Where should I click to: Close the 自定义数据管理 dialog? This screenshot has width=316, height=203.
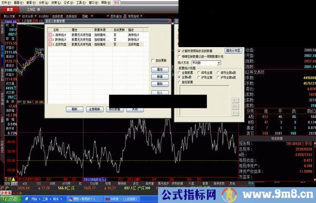pos(169,20)
